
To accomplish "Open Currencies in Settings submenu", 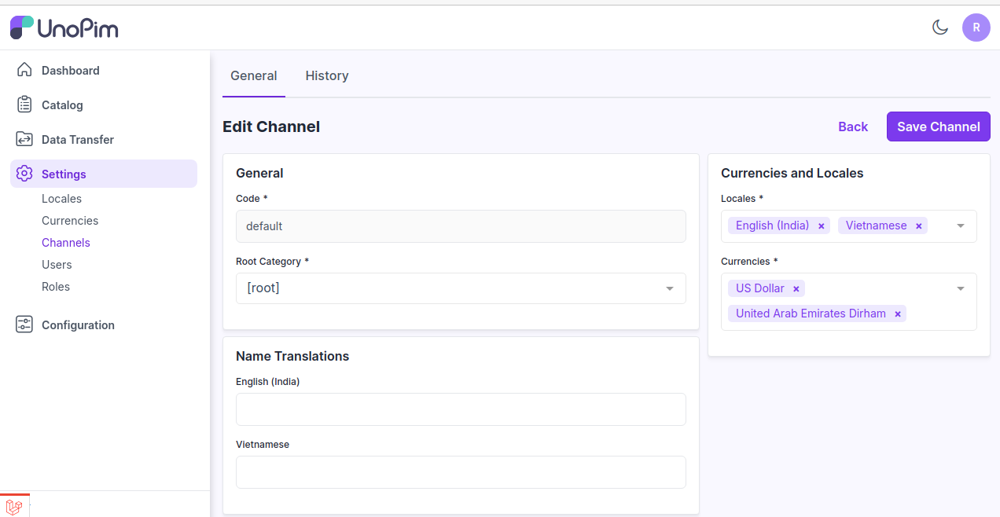I will pyautogui.click(x=70, y=221).
